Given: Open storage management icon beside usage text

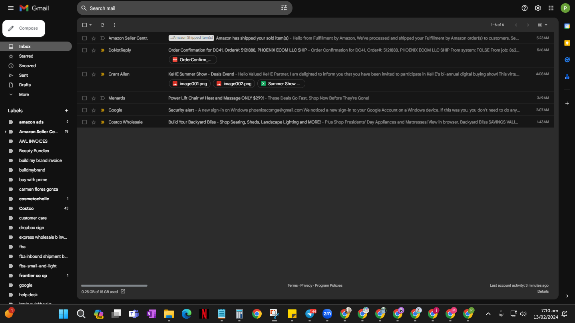Looking at the screenshot, I should click(x=123, y=291).
